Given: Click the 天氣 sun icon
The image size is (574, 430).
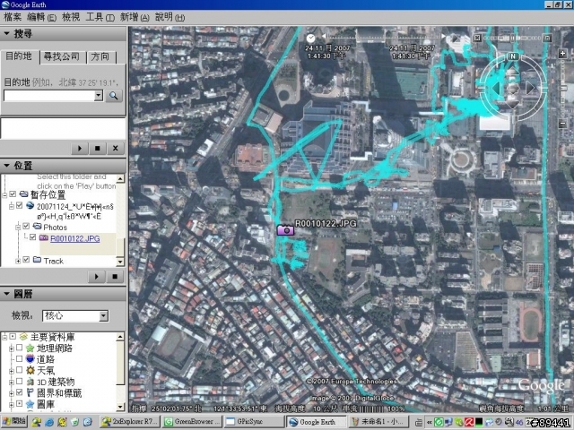Looking at the screenshot, I should (30, 370).
